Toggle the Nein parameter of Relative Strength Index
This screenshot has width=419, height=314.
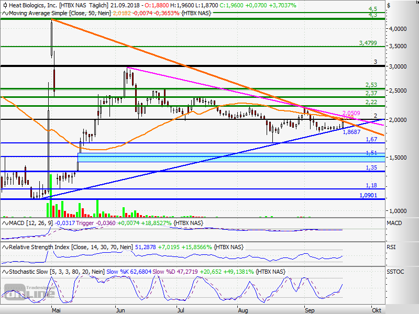[x=126, y=246]
